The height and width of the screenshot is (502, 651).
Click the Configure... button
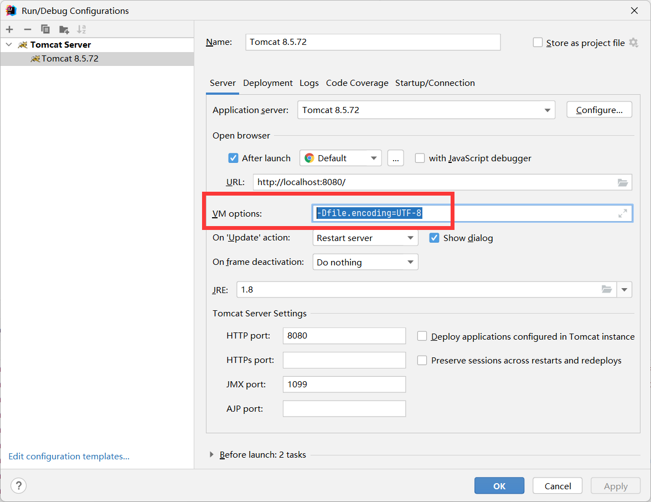(x=599, y=110)
